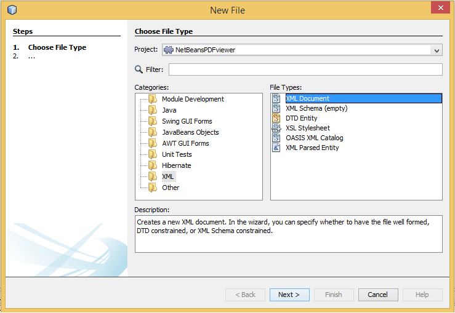Select the AWT GUI Forms category
This screenshot has width=455, height=313.
click(x=185, y=143)
